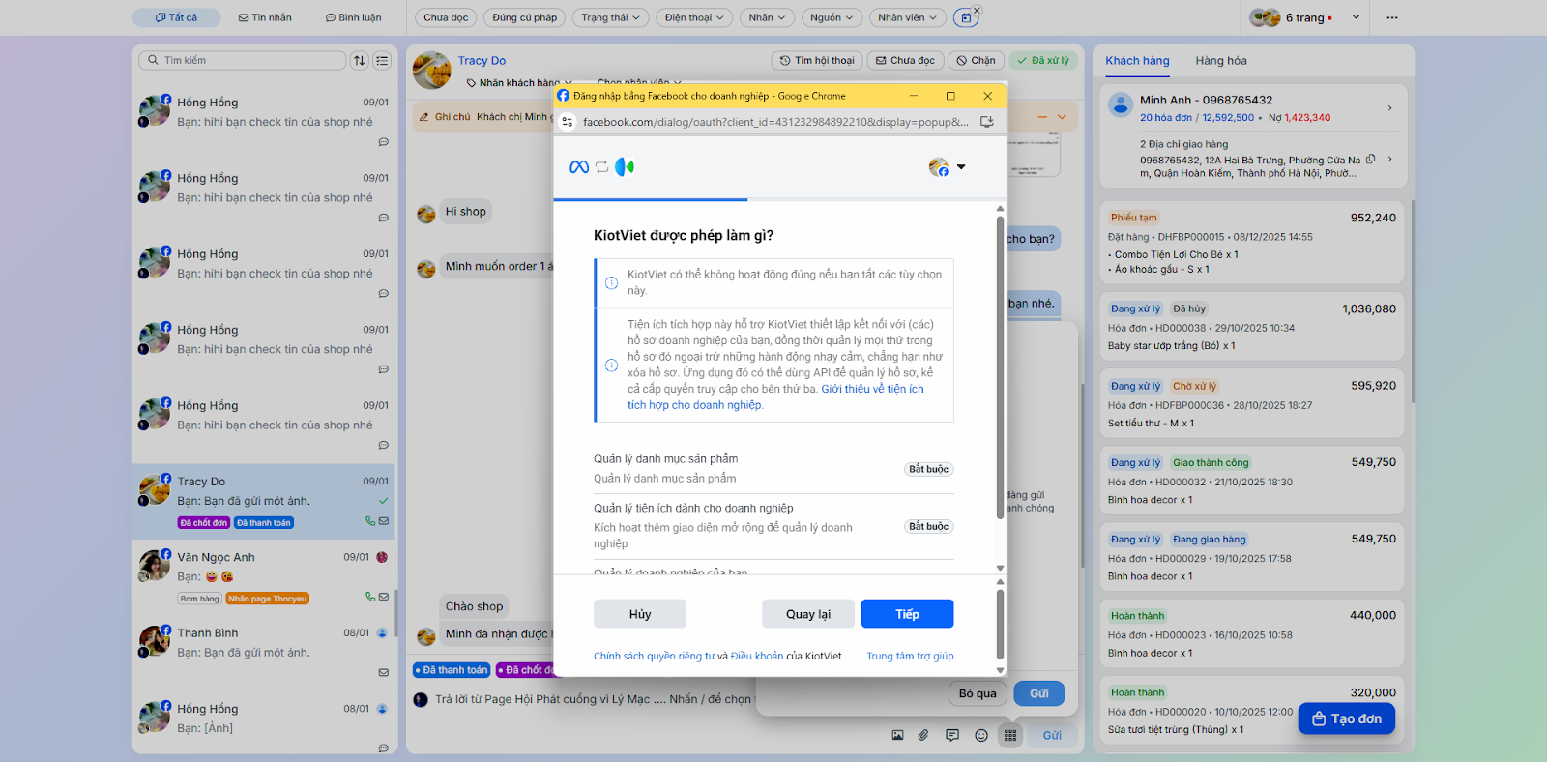This screenshot has width=1547, height=762.
Task: Click the grid apps icon in chat toolbar
Action: click(x=1010, y=735)
